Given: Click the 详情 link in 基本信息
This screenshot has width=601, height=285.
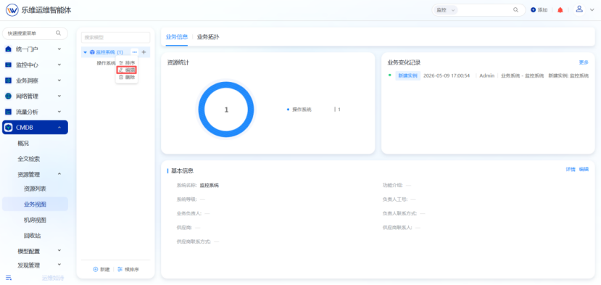Looking at the screenshot, I should point(571,169).
